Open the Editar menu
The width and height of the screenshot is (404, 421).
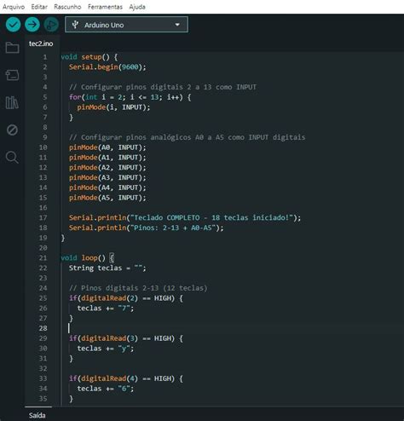pos(39,7)
